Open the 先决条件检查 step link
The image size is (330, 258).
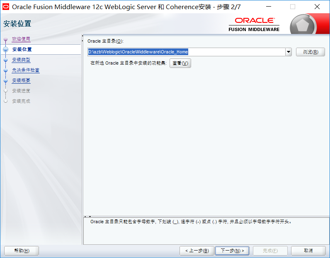click(26, 70)
